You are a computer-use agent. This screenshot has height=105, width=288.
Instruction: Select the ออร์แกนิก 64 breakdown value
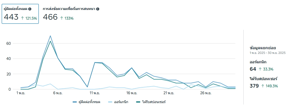tap(253, 69)
